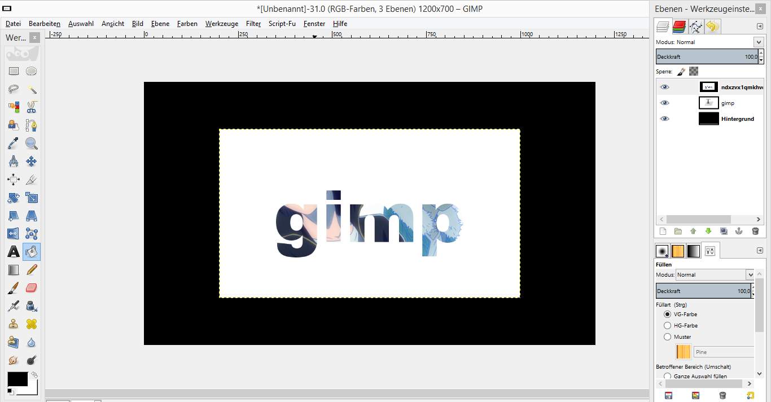Viewport: 771px width, 402px height.
Task: Click the Pine pattern swatch
Action: tap(683, 351)
